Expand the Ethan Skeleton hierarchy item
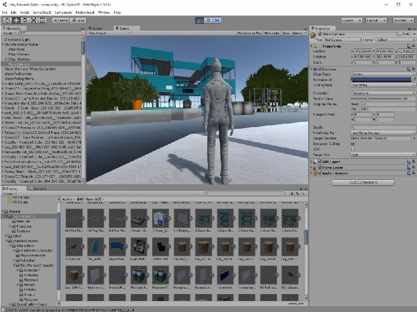The image size is (417, 312). click(6, 59)
